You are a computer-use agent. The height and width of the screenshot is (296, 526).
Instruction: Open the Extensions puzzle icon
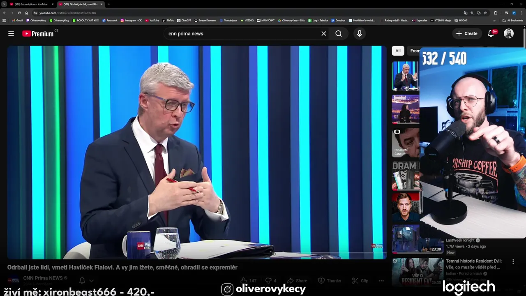(496, 13)
